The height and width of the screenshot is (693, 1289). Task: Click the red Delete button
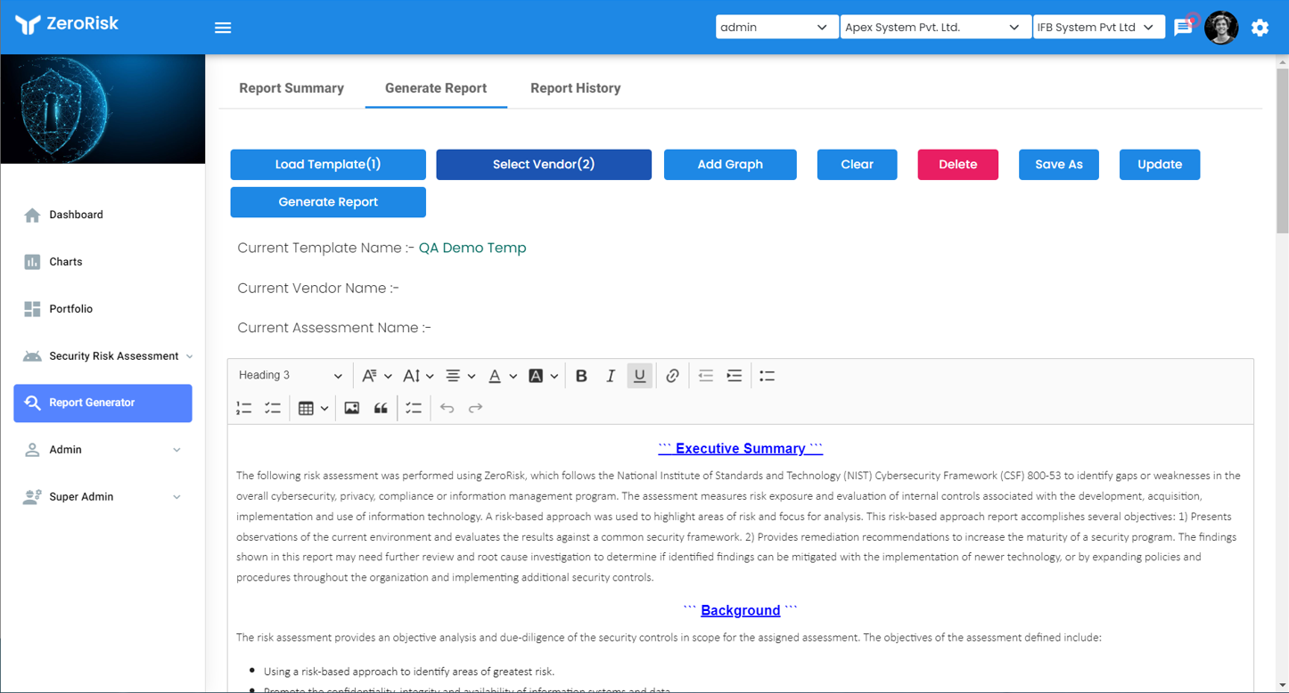(x=958, y=165)
